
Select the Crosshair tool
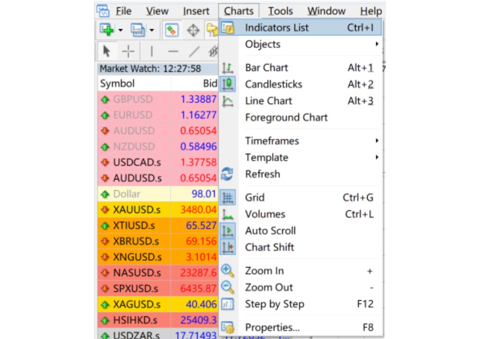pyautogui.click(x=128, y=51)
